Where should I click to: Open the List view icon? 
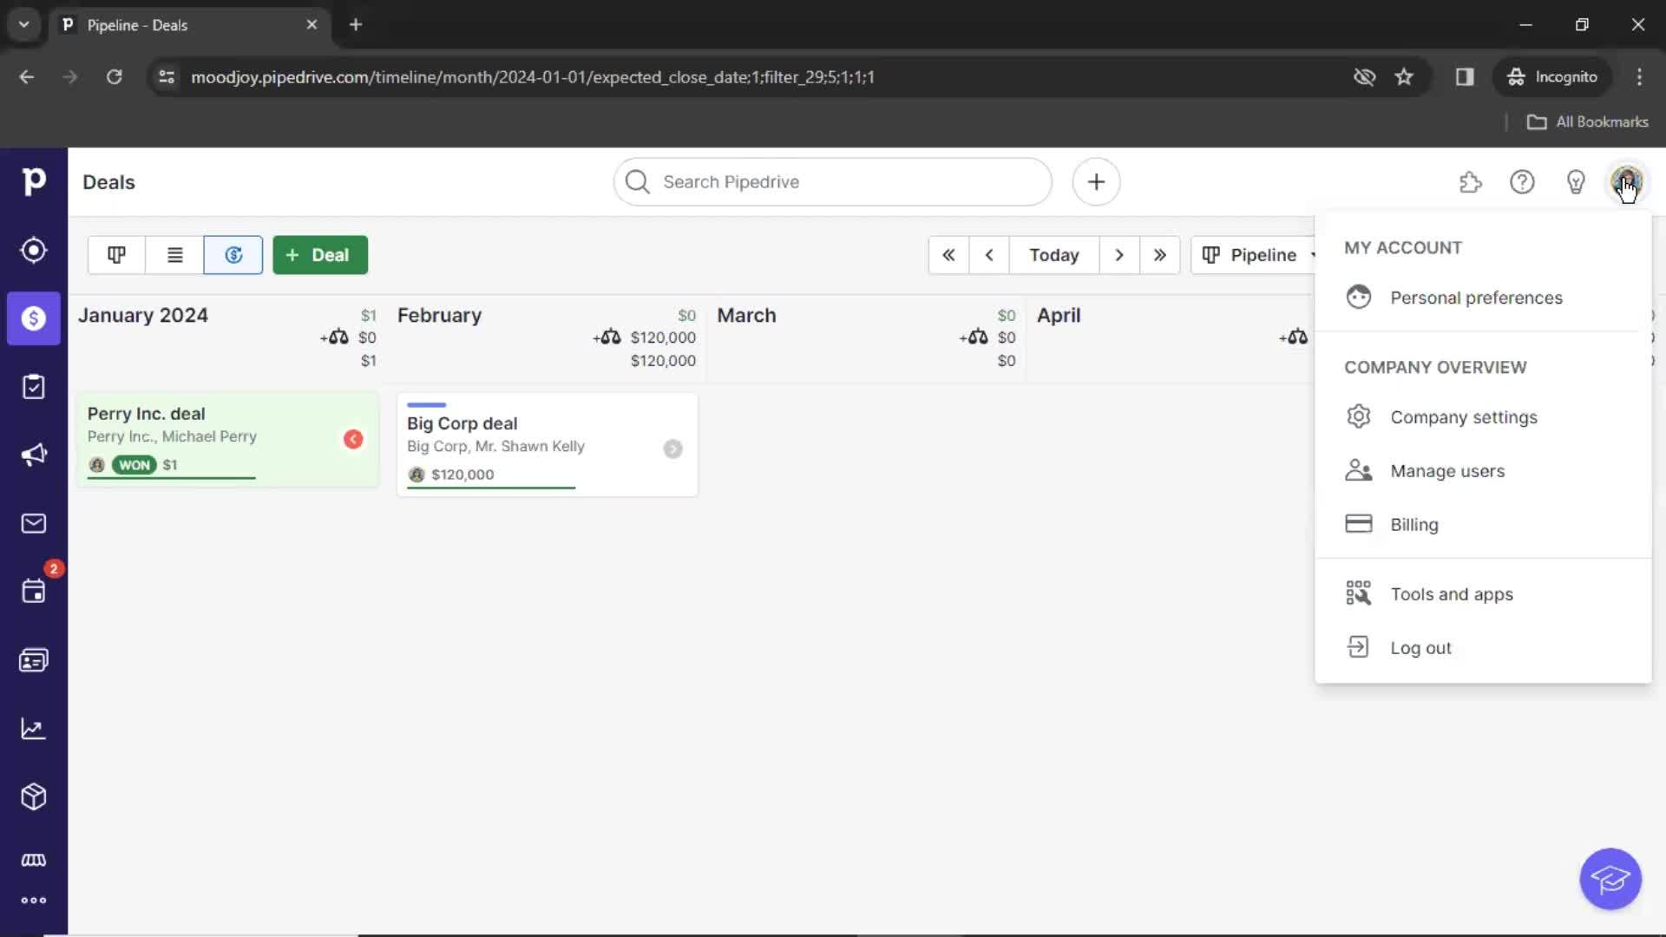(175, 254)
